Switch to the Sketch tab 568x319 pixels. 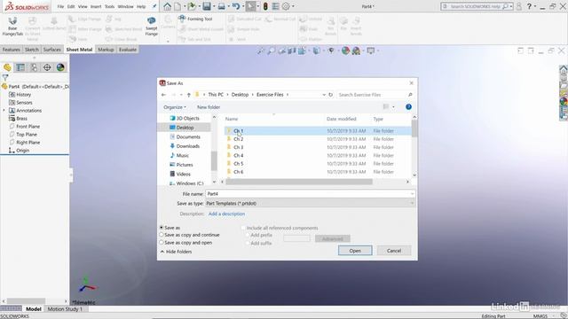coord(32,50)
